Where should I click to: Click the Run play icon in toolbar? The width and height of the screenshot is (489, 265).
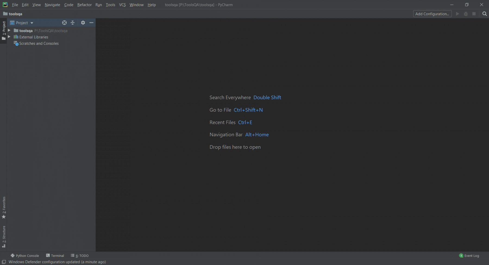[x=457, y=14]
